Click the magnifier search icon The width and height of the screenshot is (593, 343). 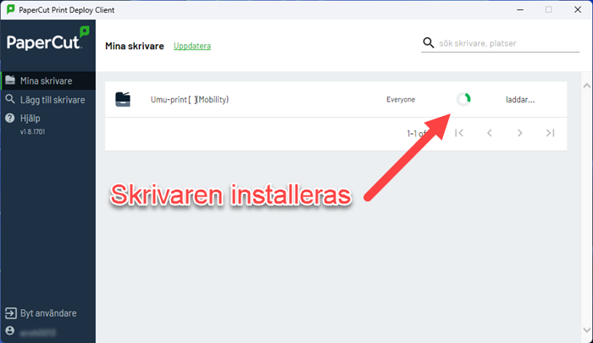coord(428,42)
